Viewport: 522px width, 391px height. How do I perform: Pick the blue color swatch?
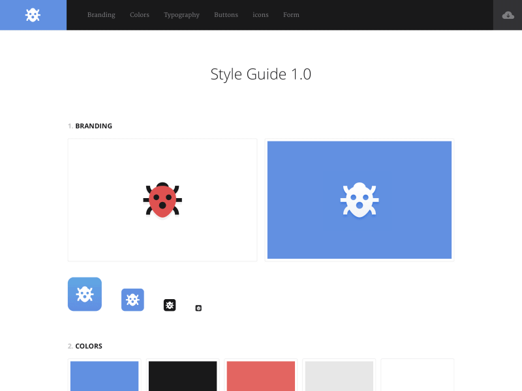click(x=104, y=376)
